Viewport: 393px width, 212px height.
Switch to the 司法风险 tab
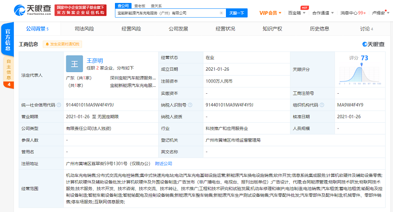click(x=84, y=29)
